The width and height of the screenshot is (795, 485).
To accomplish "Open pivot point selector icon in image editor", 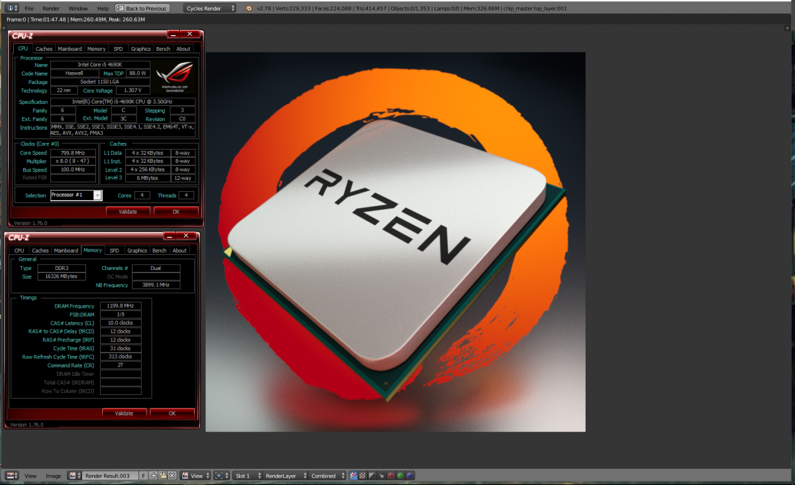I will (x=222, y=475).
